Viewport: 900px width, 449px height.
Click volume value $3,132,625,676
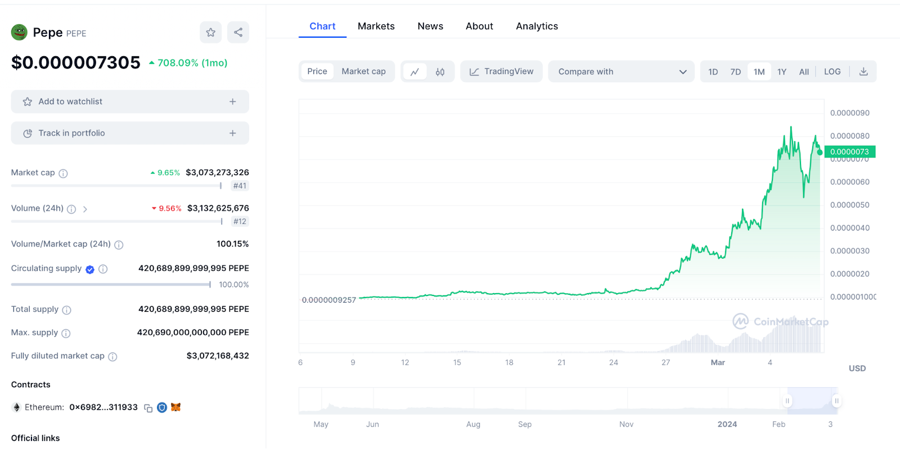coord(218,208)
